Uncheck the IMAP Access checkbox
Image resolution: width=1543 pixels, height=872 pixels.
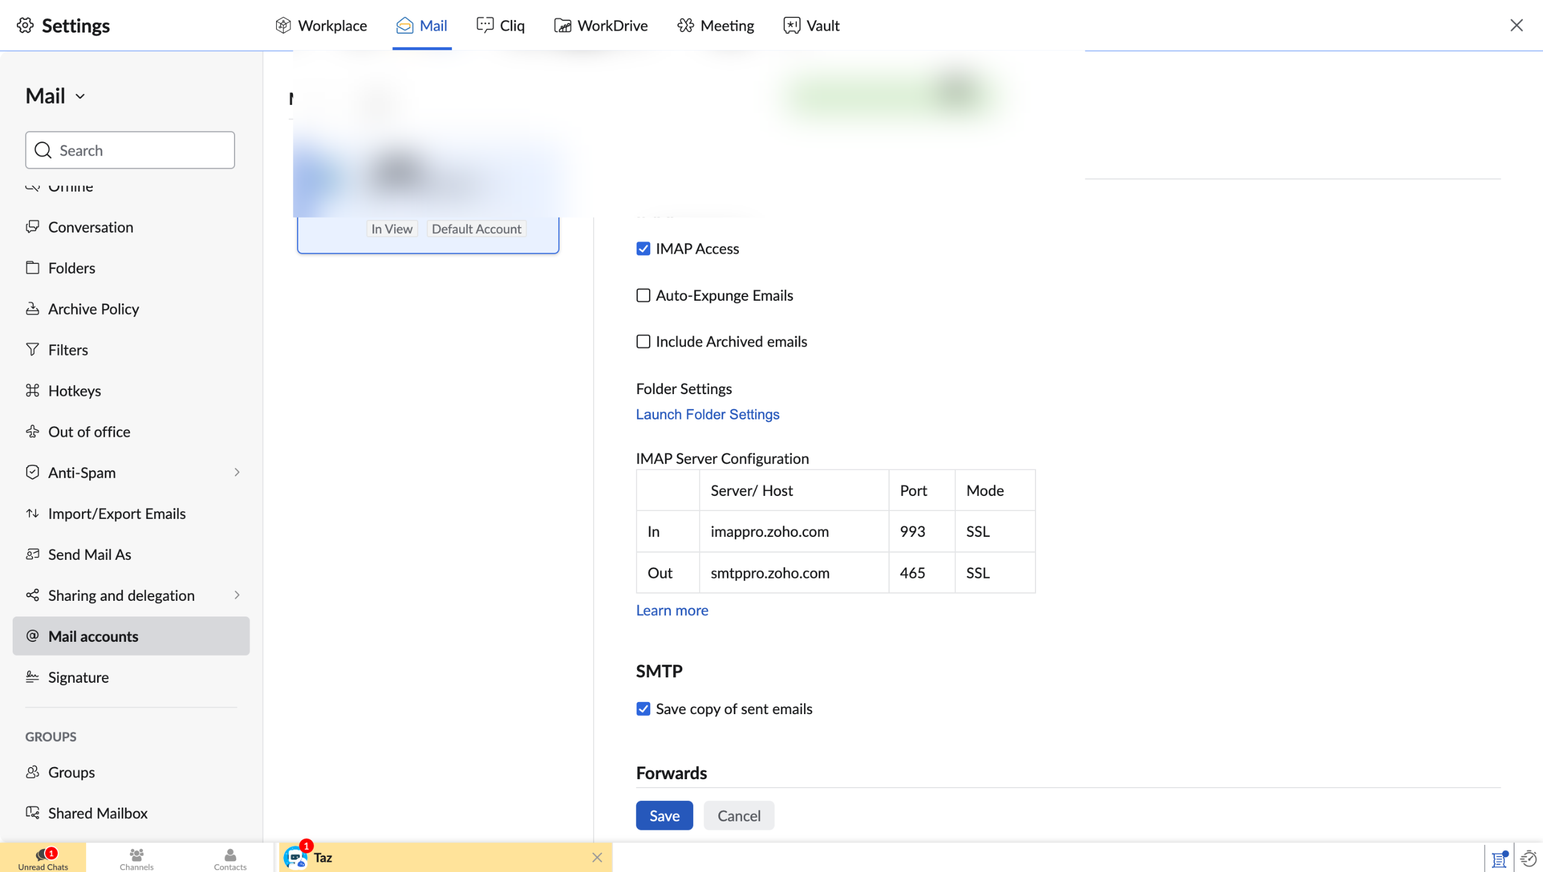pos(643,249)
